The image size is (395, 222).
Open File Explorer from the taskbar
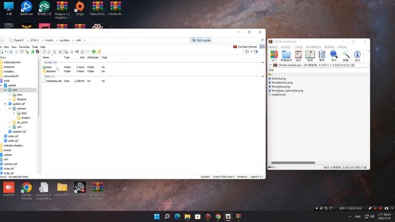tap(188, 216)
